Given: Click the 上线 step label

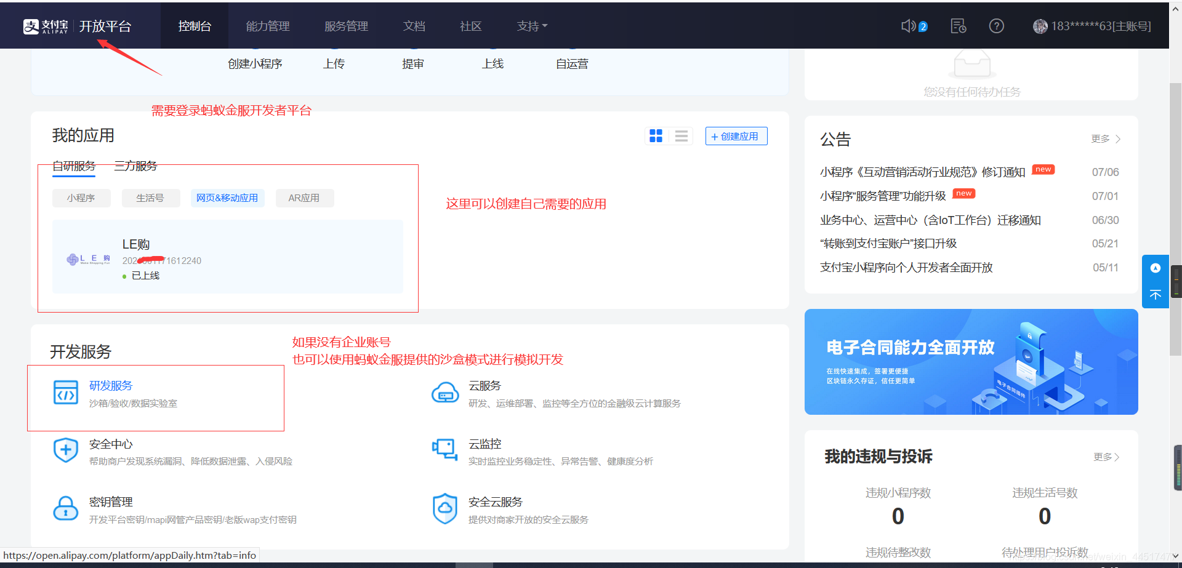Looking at the screenshot, I should click(x=493, y=64).
